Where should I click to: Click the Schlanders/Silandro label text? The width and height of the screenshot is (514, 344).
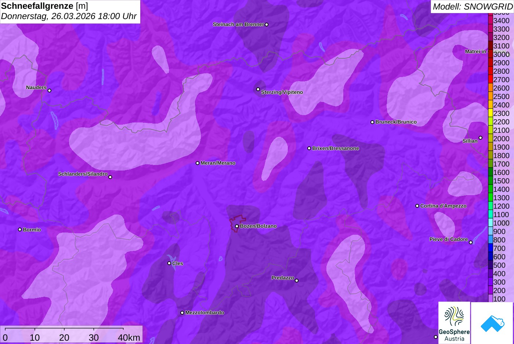(x=83, y=174)
